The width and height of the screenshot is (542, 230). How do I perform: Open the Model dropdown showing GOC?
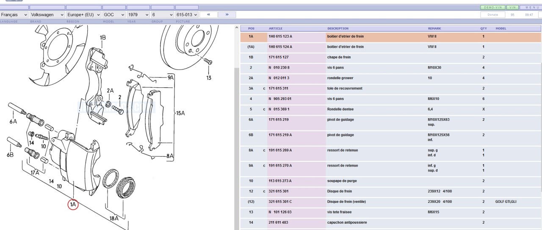tap(114, 14)
